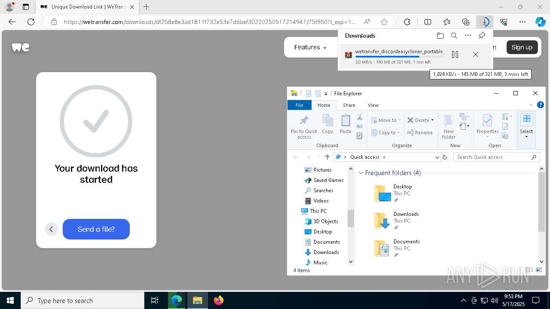Close the WeTransfer tab
Image resolution: width=550 pixels, height=309 pixels.
click(x=132, y=7)
